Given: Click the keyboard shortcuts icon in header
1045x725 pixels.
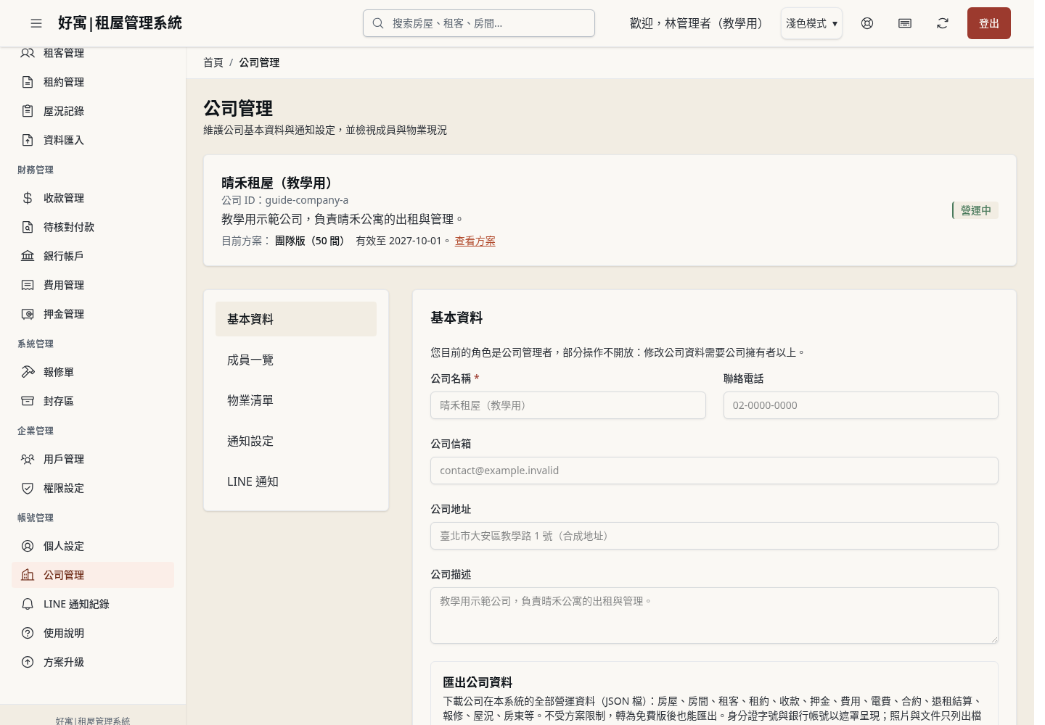Looking at the screenshot, I should pyautogui.click(x=905, y=23).
